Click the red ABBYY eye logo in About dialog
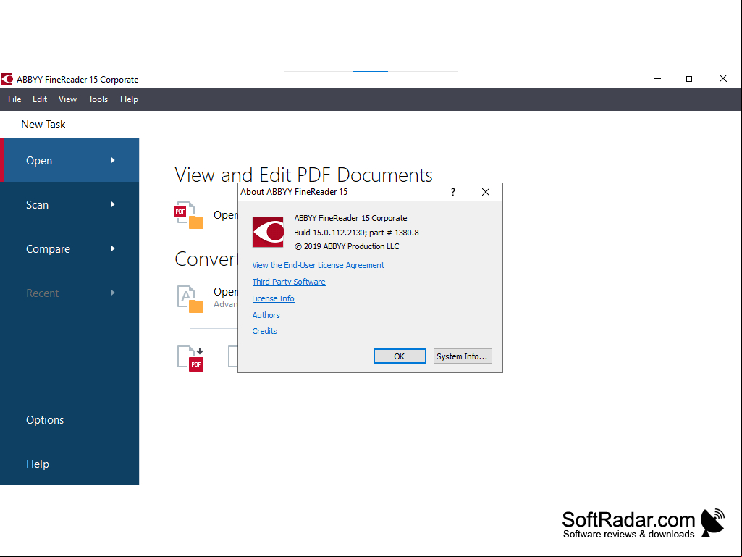The height and width of the screenshot is (557, 742). tap(268, 232)
